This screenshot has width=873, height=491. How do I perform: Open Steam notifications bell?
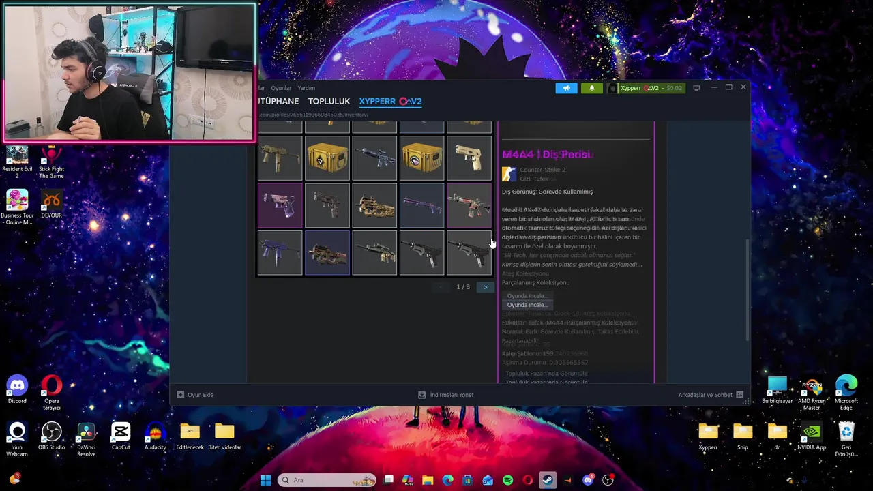pyautogui.click(x=591, y=88)
